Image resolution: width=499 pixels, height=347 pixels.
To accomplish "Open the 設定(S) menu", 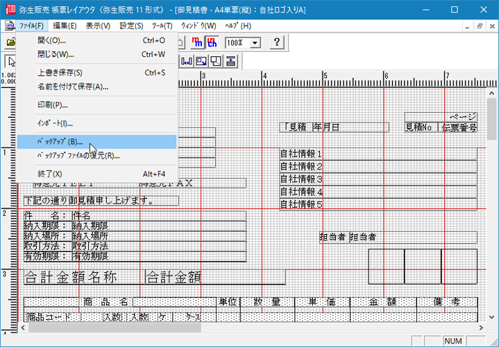I will click(131, 26).
